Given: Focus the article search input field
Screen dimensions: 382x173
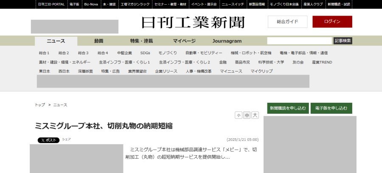Looking at the screenshot, I should [300, 41].
